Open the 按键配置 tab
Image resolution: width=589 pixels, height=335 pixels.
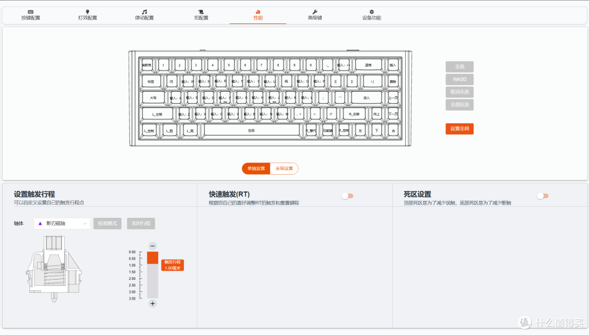31,15
